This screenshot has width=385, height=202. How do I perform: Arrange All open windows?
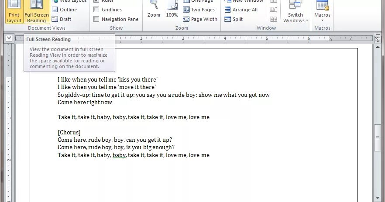click(x=241, y=10)
